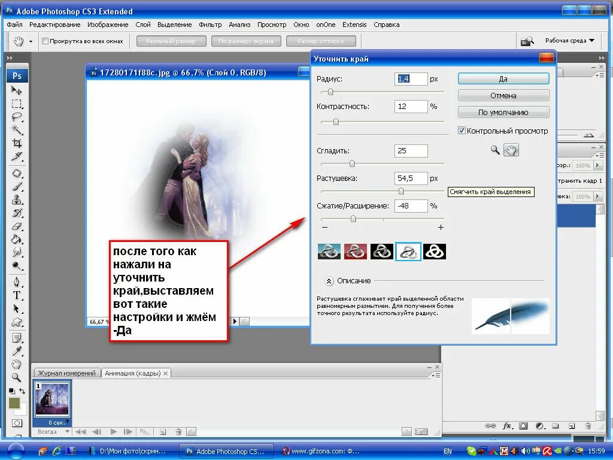Confirm the dialog with Да button
Image resolution: width=613 pixels, height=460 pixels.
tap(503, 78)
